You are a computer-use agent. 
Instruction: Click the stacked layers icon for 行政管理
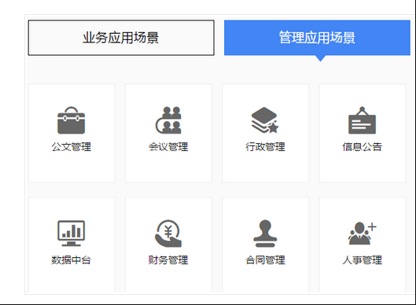(265, 120)
